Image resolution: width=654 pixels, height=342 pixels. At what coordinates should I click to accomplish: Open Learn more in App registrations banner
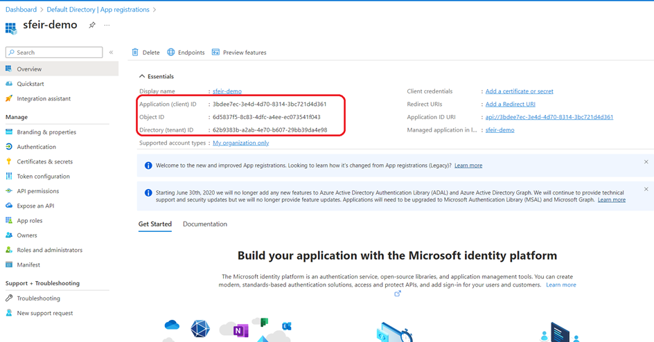click(468, 165)
